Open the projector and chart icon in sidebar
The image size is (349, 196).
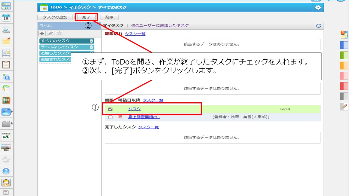6,30
